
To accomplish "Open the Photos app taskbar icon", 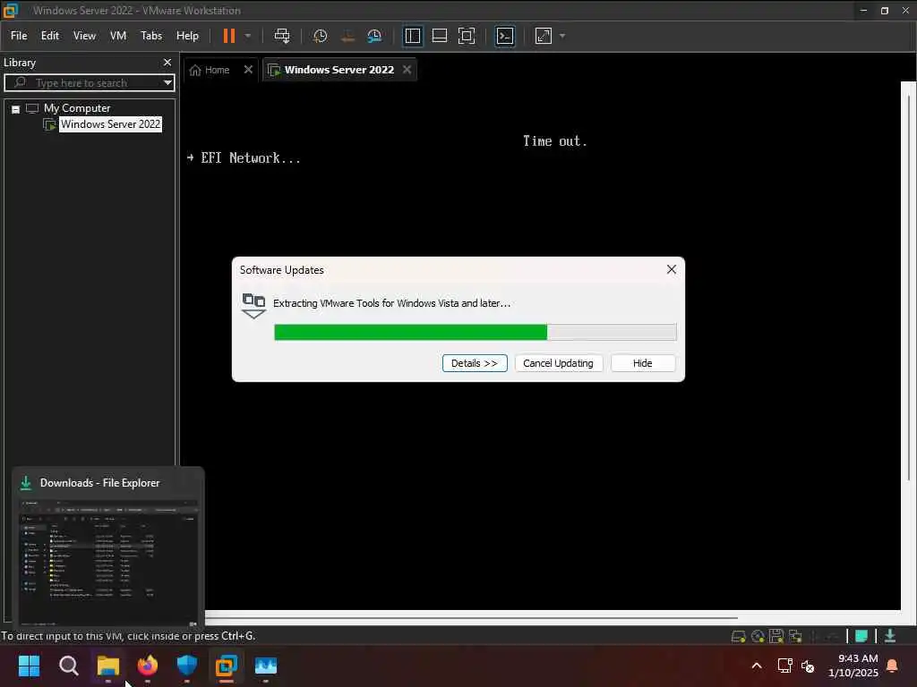I will (265, 666).
